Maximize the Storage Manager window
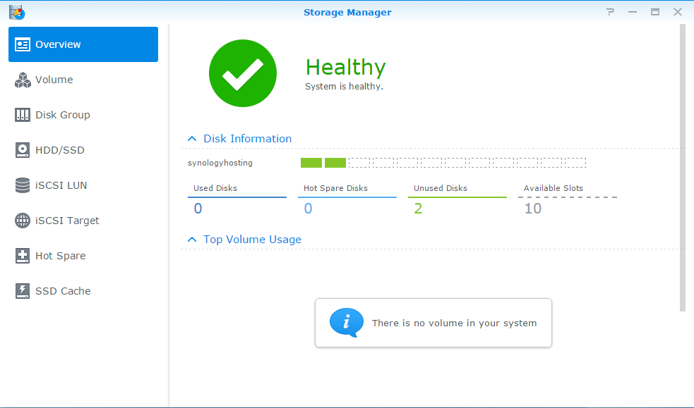The image size is (694, 408). (x=655, y=12)
